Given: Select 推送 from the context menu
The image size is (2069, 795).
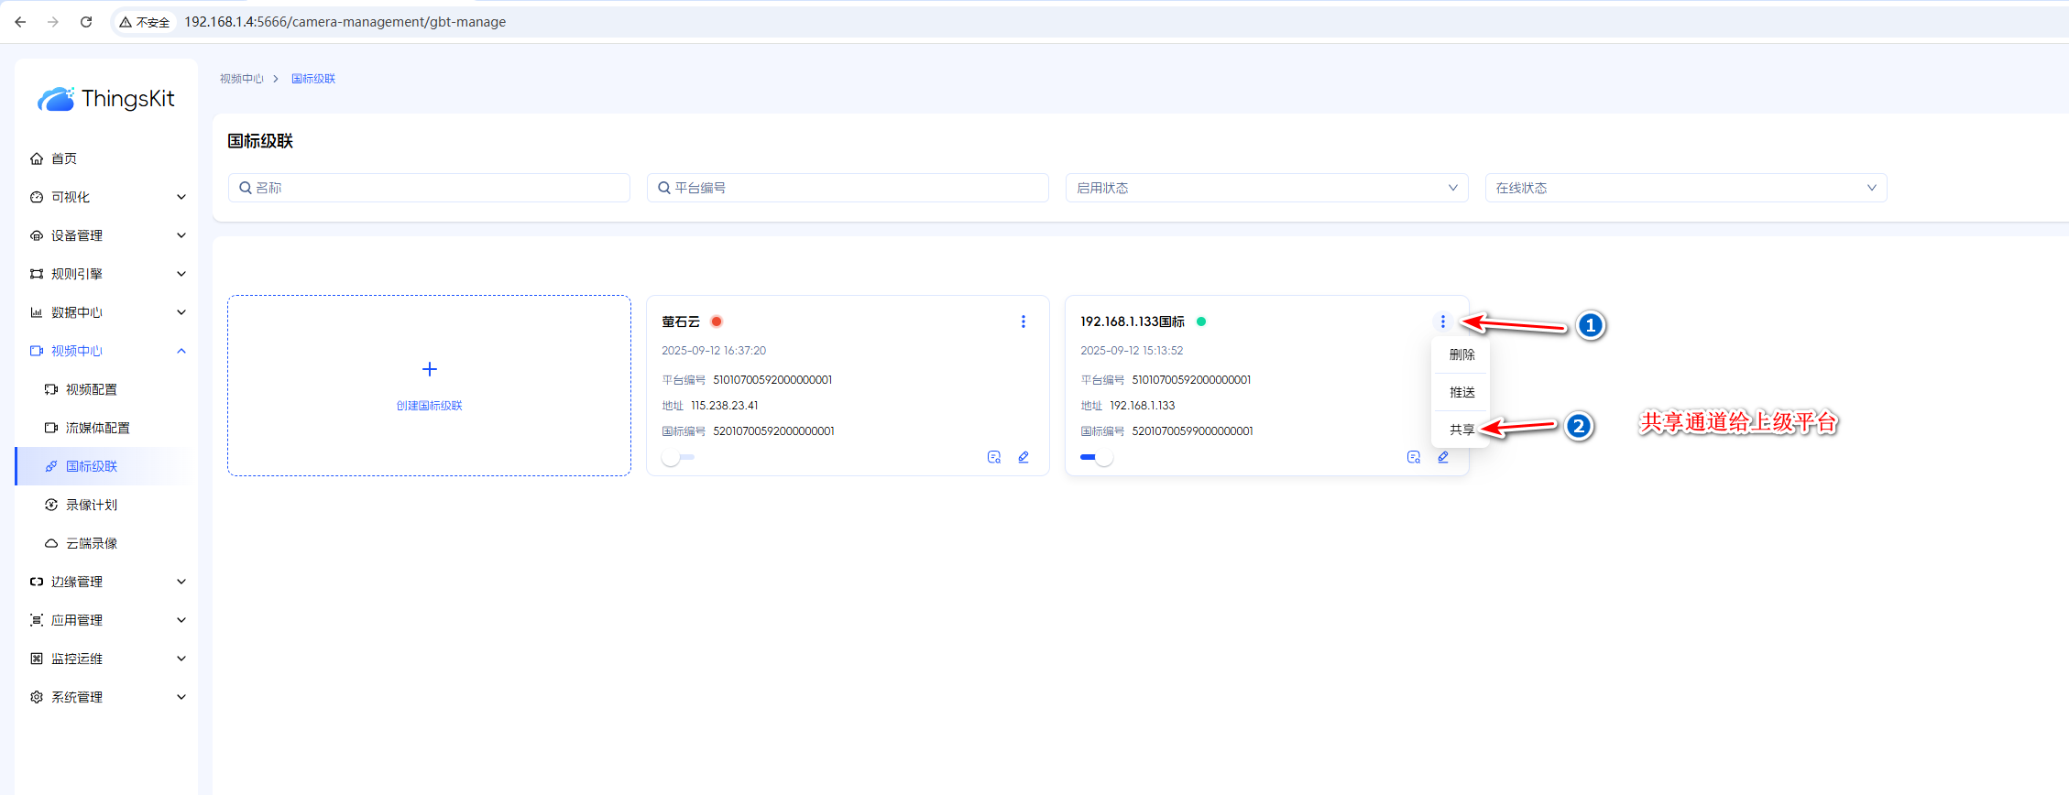Looking at the screenshot, I should [x=1461, y=392].
